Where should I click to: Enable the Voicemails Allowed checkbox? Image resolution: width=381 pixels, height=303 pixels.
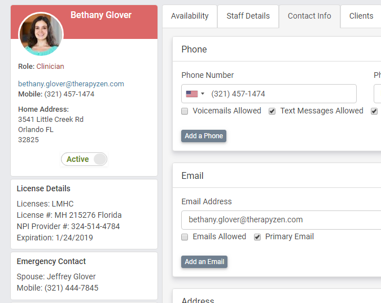(185, 111)
